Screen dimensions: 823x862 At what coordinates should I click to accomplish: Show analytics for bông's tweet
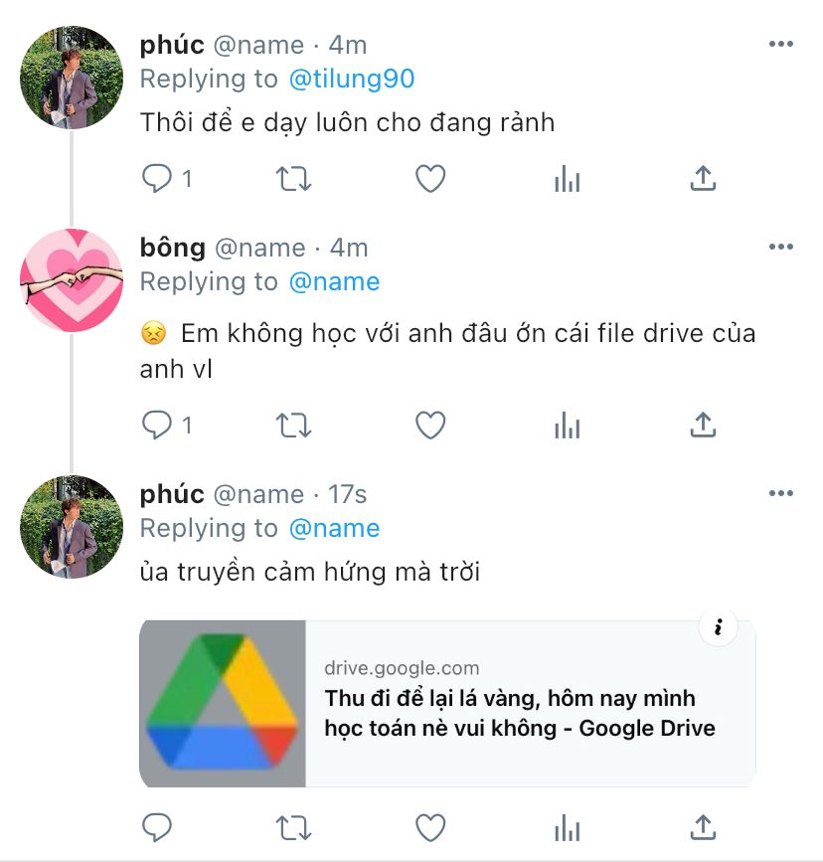pyautogui.click(x=567, y=426)
